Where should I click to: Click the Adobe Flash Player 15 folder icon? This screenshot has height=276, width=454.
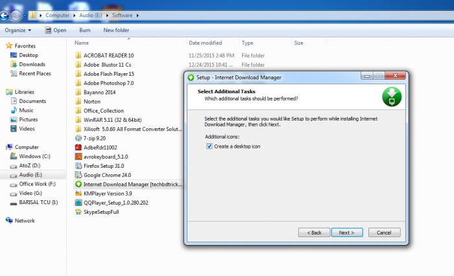tap(78, 74)
